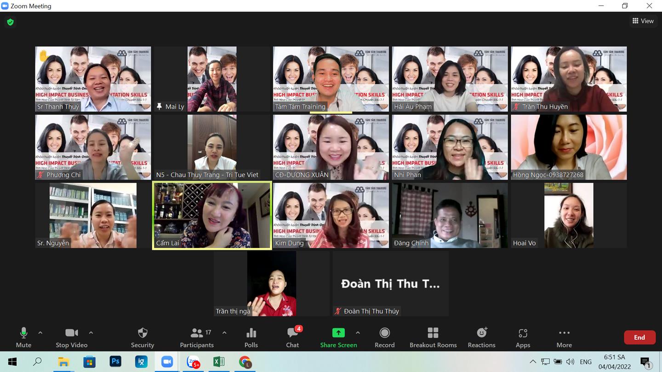The image size is (662, 372).
Task: Click the green encryption shield icon
Action: pyautogui.click(x=10, y=22)
